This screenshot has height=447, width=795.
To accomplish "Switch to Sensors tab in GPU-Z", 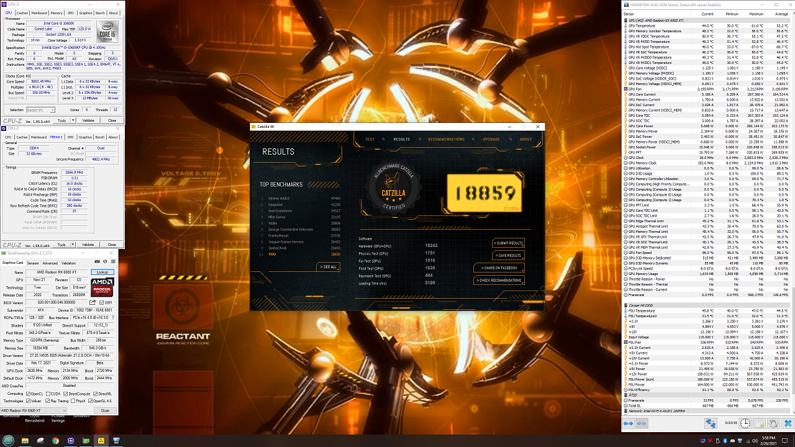I will point(33,263).
